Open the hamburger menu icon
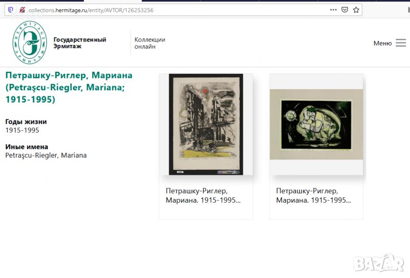This screenshot has height=278, width=410. point(401,43)
